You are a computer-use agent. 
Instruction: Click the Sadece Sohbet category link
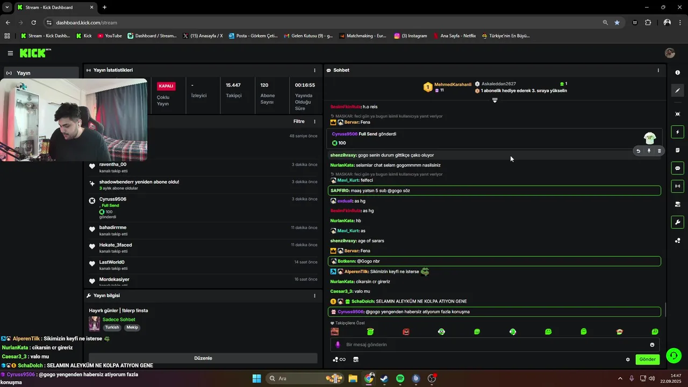click(118, 320)
